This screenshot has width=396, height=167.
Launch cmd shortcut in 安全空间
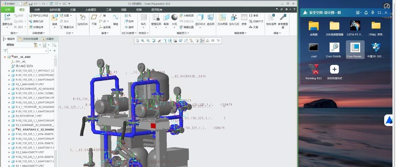[x=314, y=50]
